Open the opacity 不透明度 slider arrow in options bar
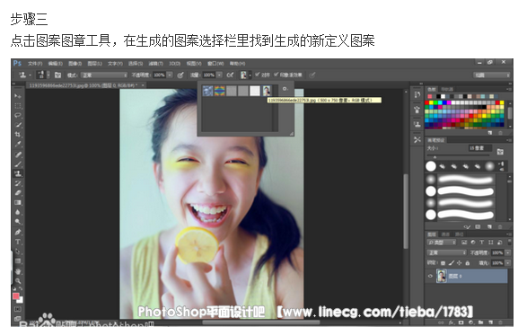This screenshot has height=327, width=518. tap(170, 75)
